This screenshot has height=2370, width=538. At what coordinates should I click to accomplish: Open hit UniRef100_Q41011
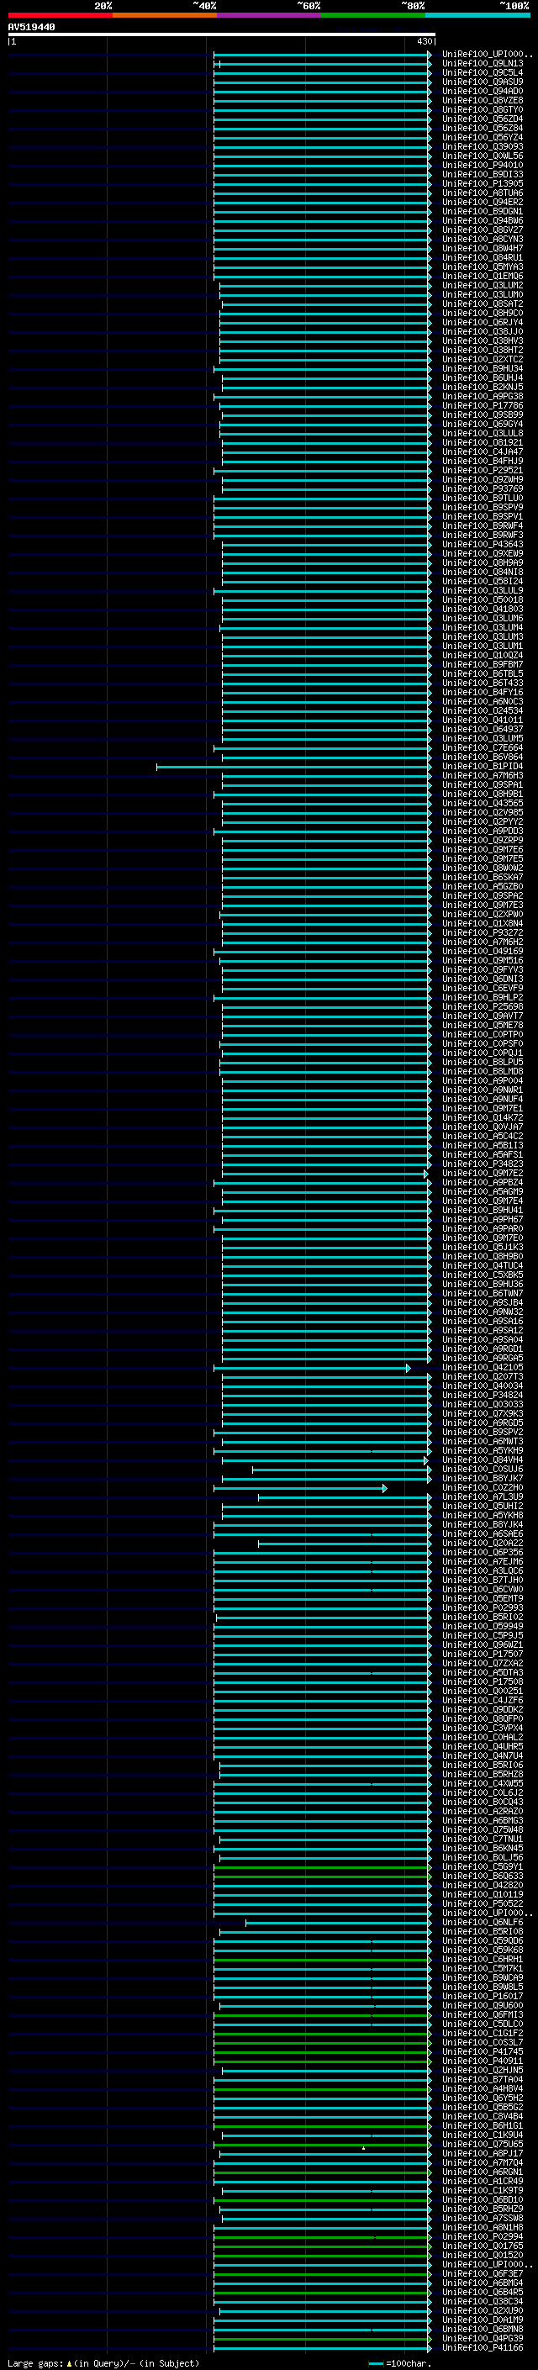(x=483, y=721)
